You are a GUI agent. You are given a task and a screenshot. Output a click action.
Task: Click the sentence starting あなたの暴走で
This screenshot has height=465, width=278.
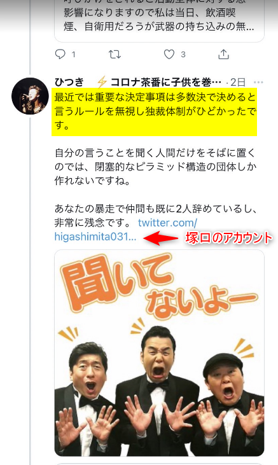pyautogui.click(x=155, y=216)
